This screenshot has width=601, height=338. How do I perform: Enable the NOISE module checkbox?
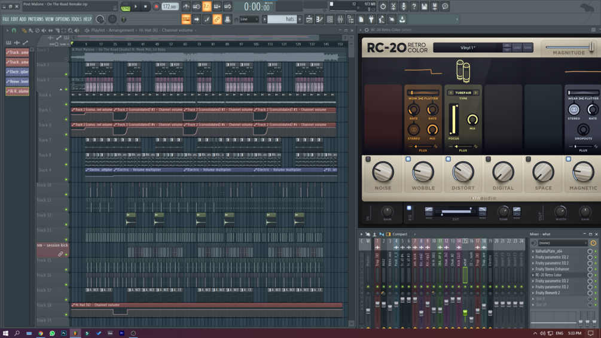point(368,159)
